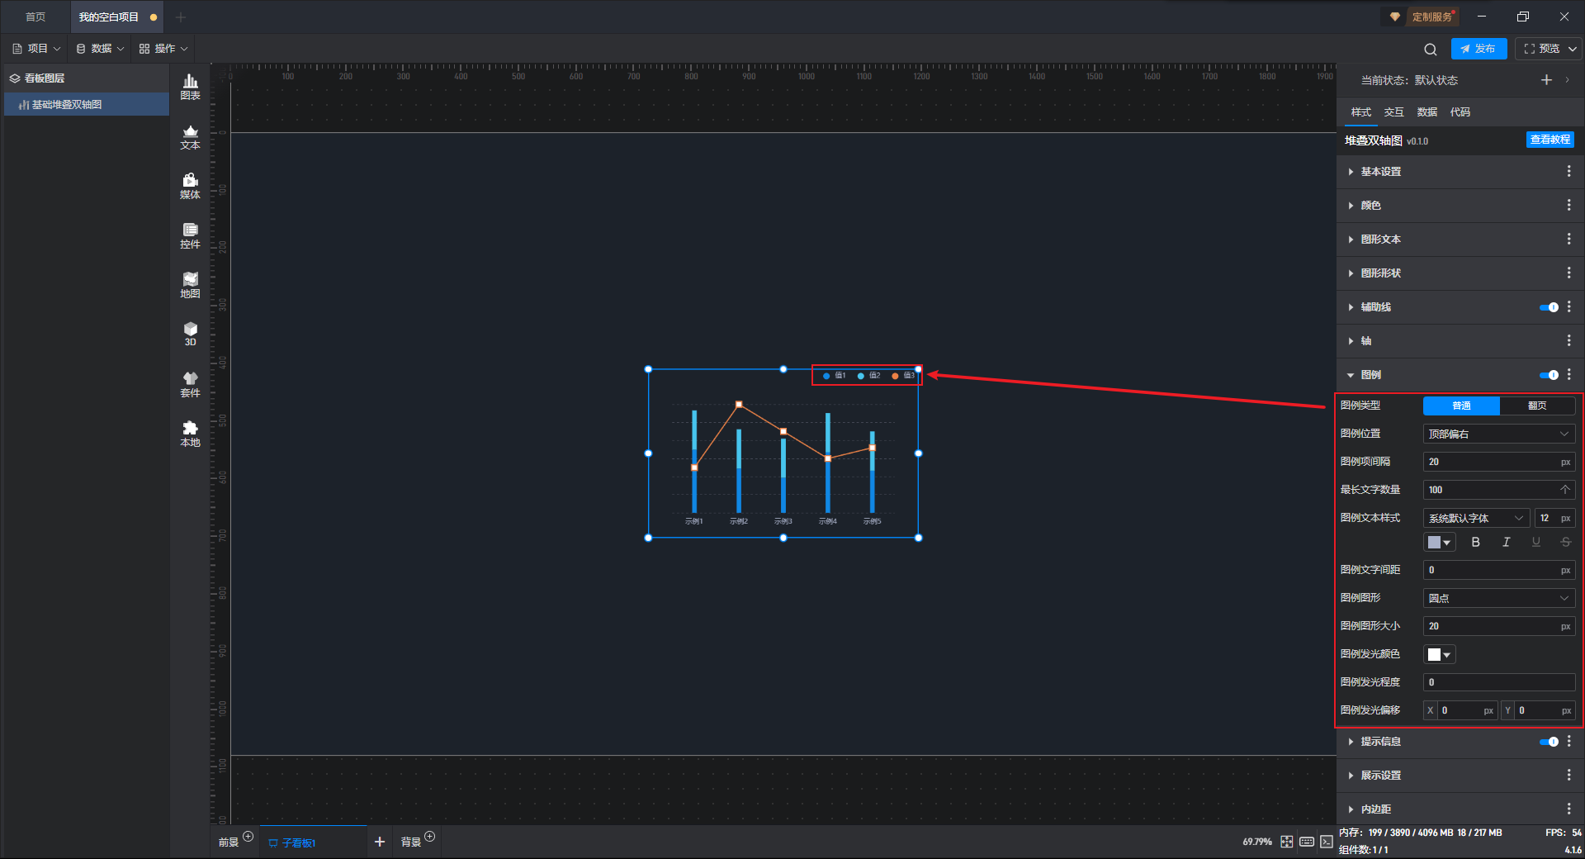Image resolution: width=1585 pixels, height=859 pixels.
Task: Click the 图例图形大小 input field
Action: (x=1499, y=626)
